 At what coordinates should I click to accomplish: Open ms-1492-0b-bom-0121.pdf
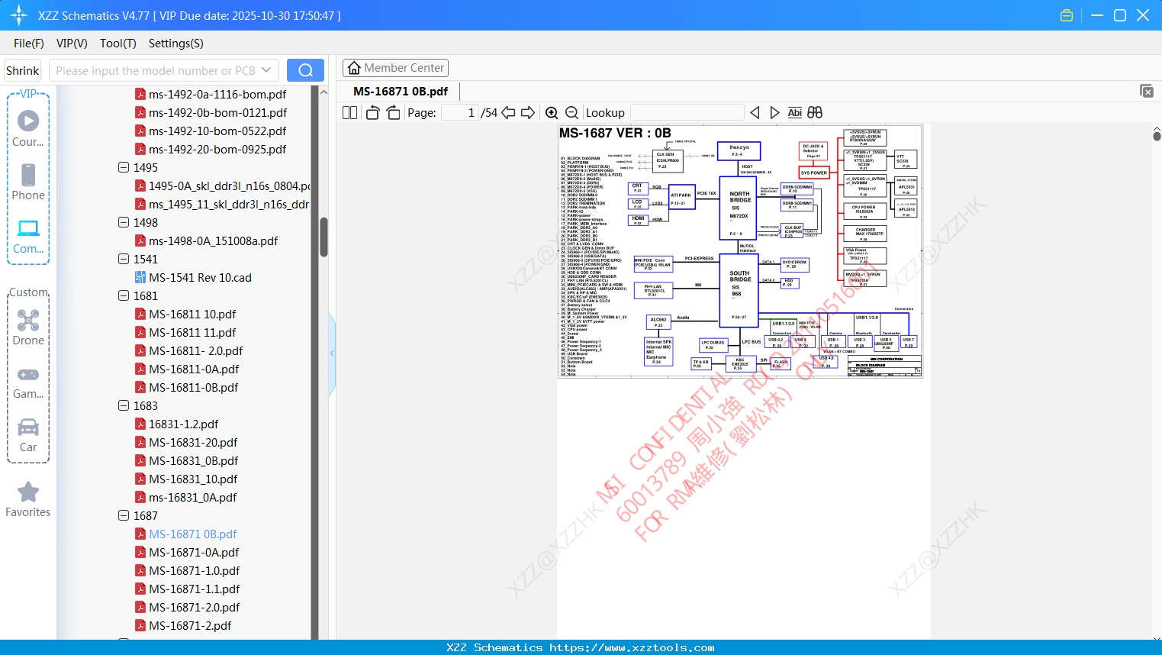[x=217, y=112]
